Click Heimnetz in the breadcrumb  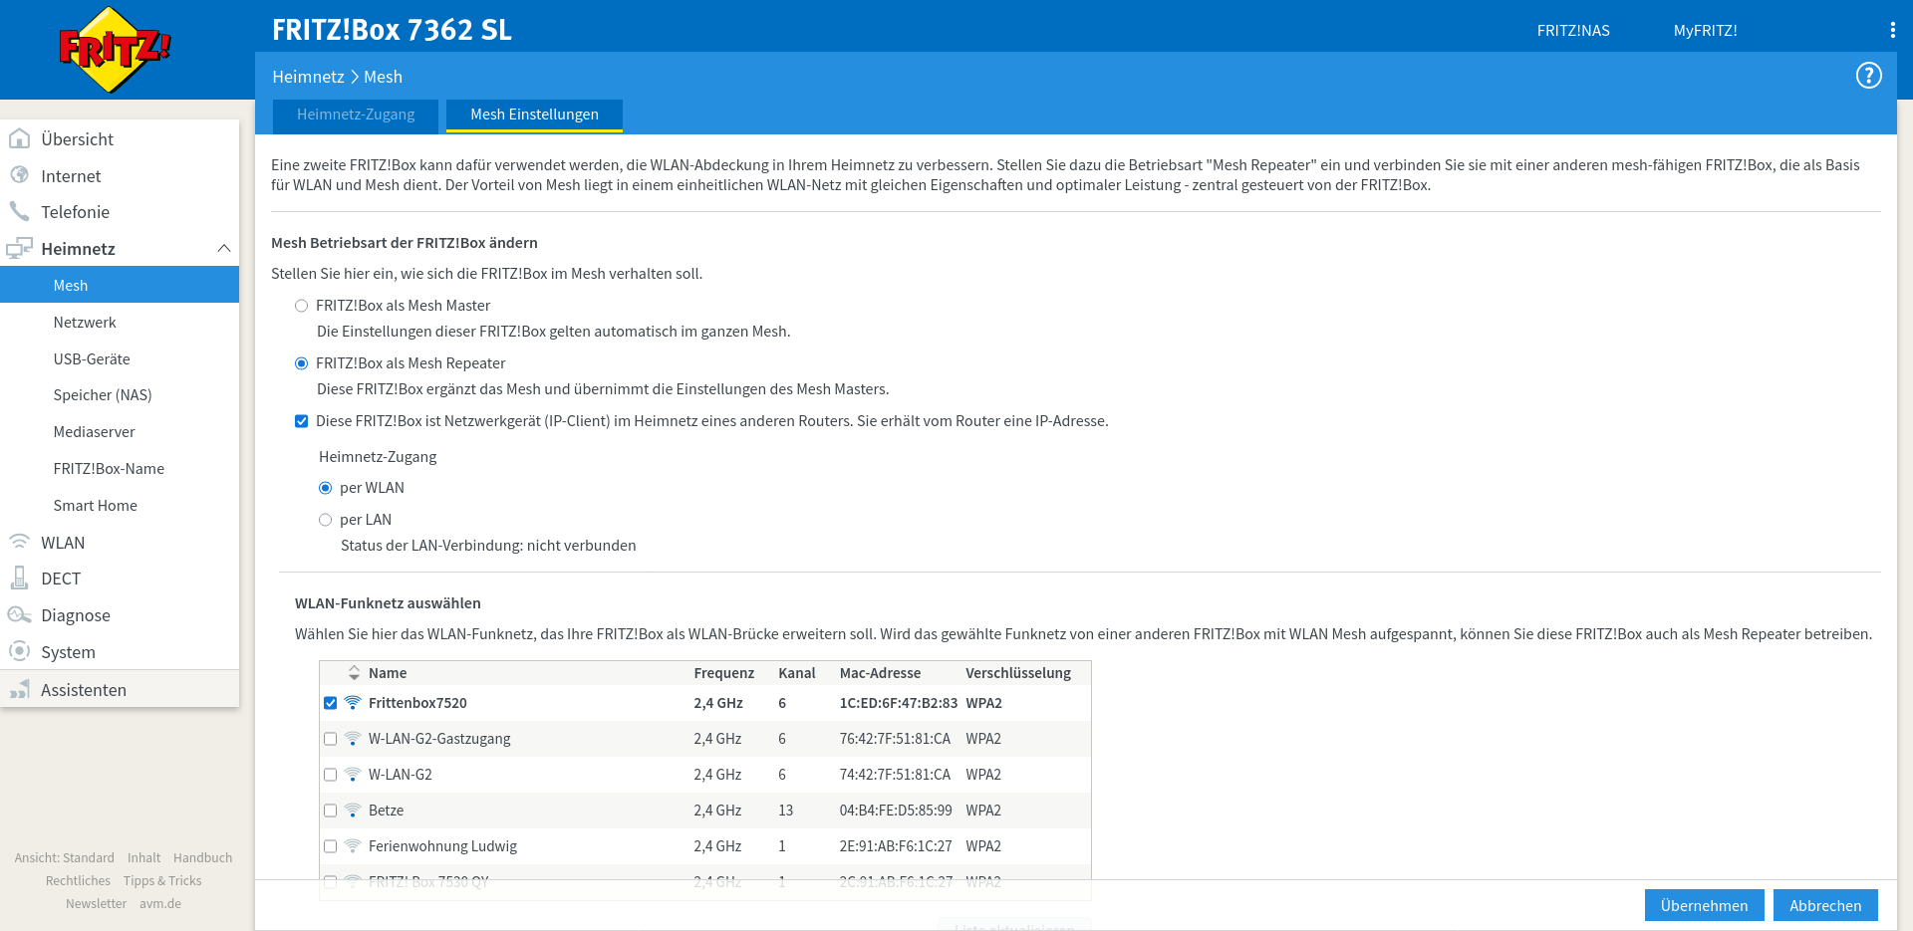pyautogui.click(x=308, y=77)
